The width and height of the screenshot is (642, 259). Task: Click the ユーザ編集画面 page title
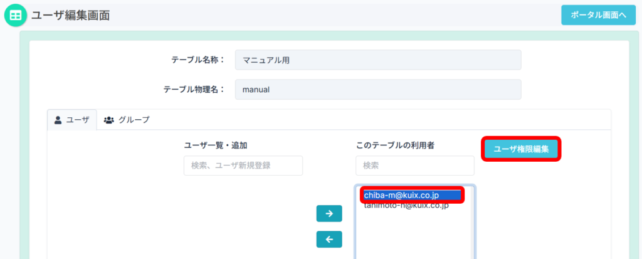point(70,16)
